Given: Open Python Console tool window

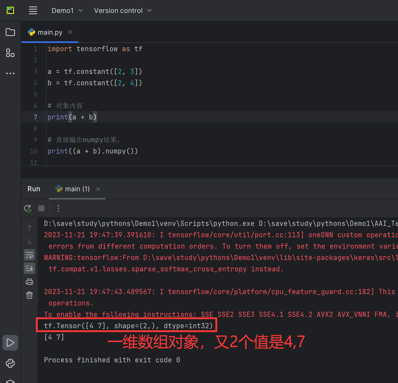Looking at the screenshot, I should (x=10, y=363).
